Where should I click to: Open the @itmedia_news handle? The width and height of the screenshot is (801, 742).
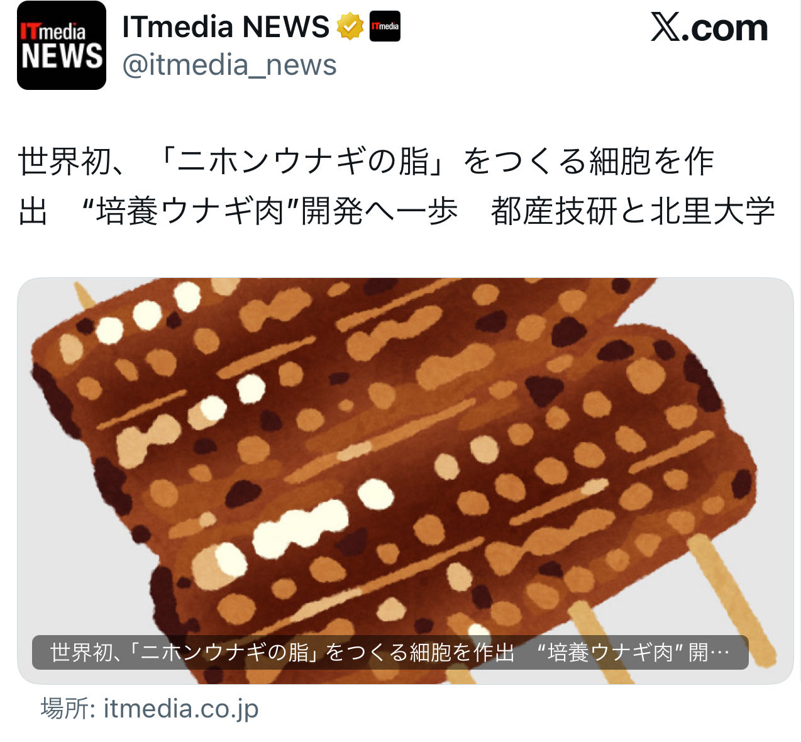(x=229, y=65)
